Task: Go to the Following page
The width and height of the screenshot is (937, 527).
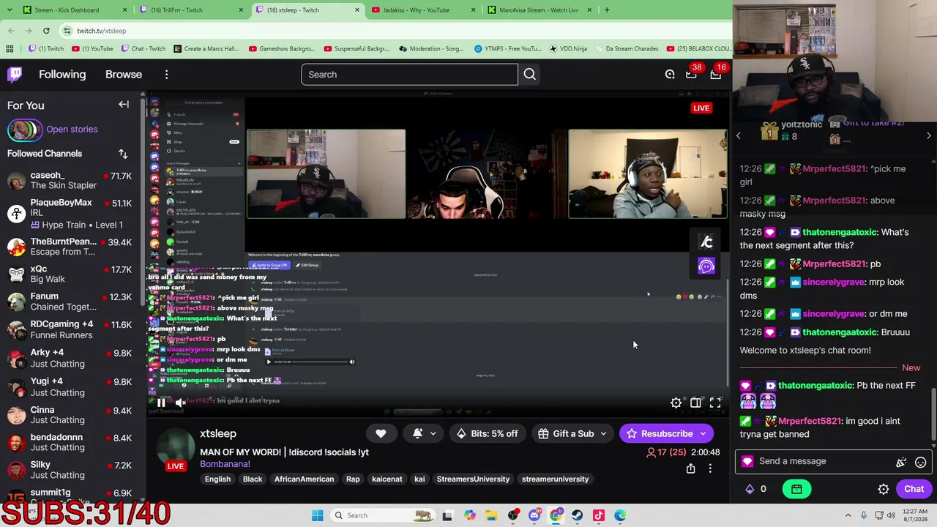Action: tap(62, 74)
